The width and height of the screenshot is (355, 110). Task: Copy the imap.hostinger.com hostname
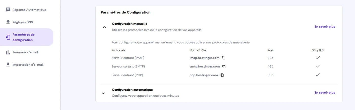pyautogui.click(x=224, y=58)
